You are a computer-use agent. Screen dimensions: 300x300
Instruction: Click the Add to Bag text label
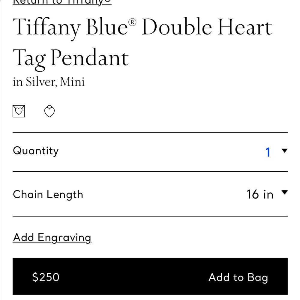238,277
